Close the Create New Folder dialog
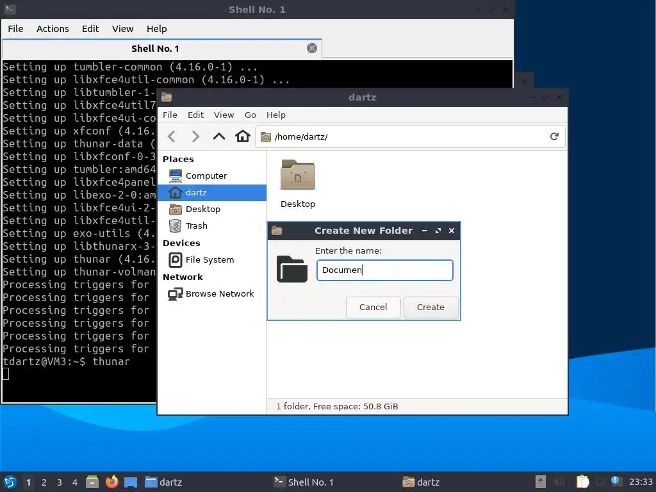Screen dimensions: 656x492 coord(452,231)
